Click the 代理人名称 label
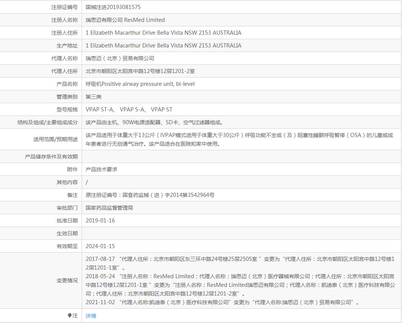The image size is (402, 323). coord(64,58)
